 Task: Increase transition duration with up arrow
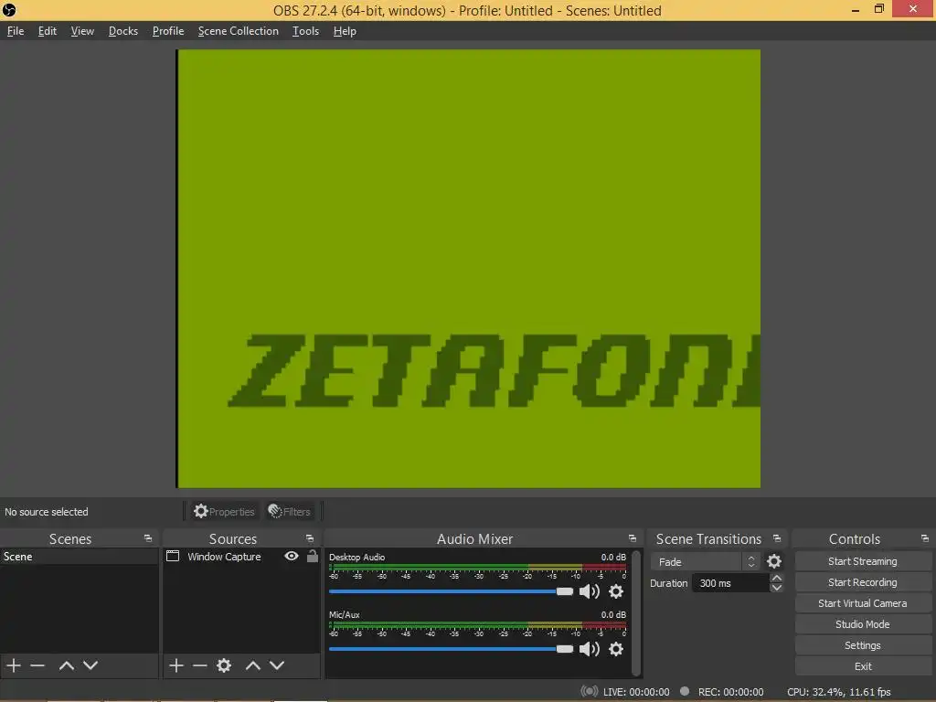pos(777,578)
